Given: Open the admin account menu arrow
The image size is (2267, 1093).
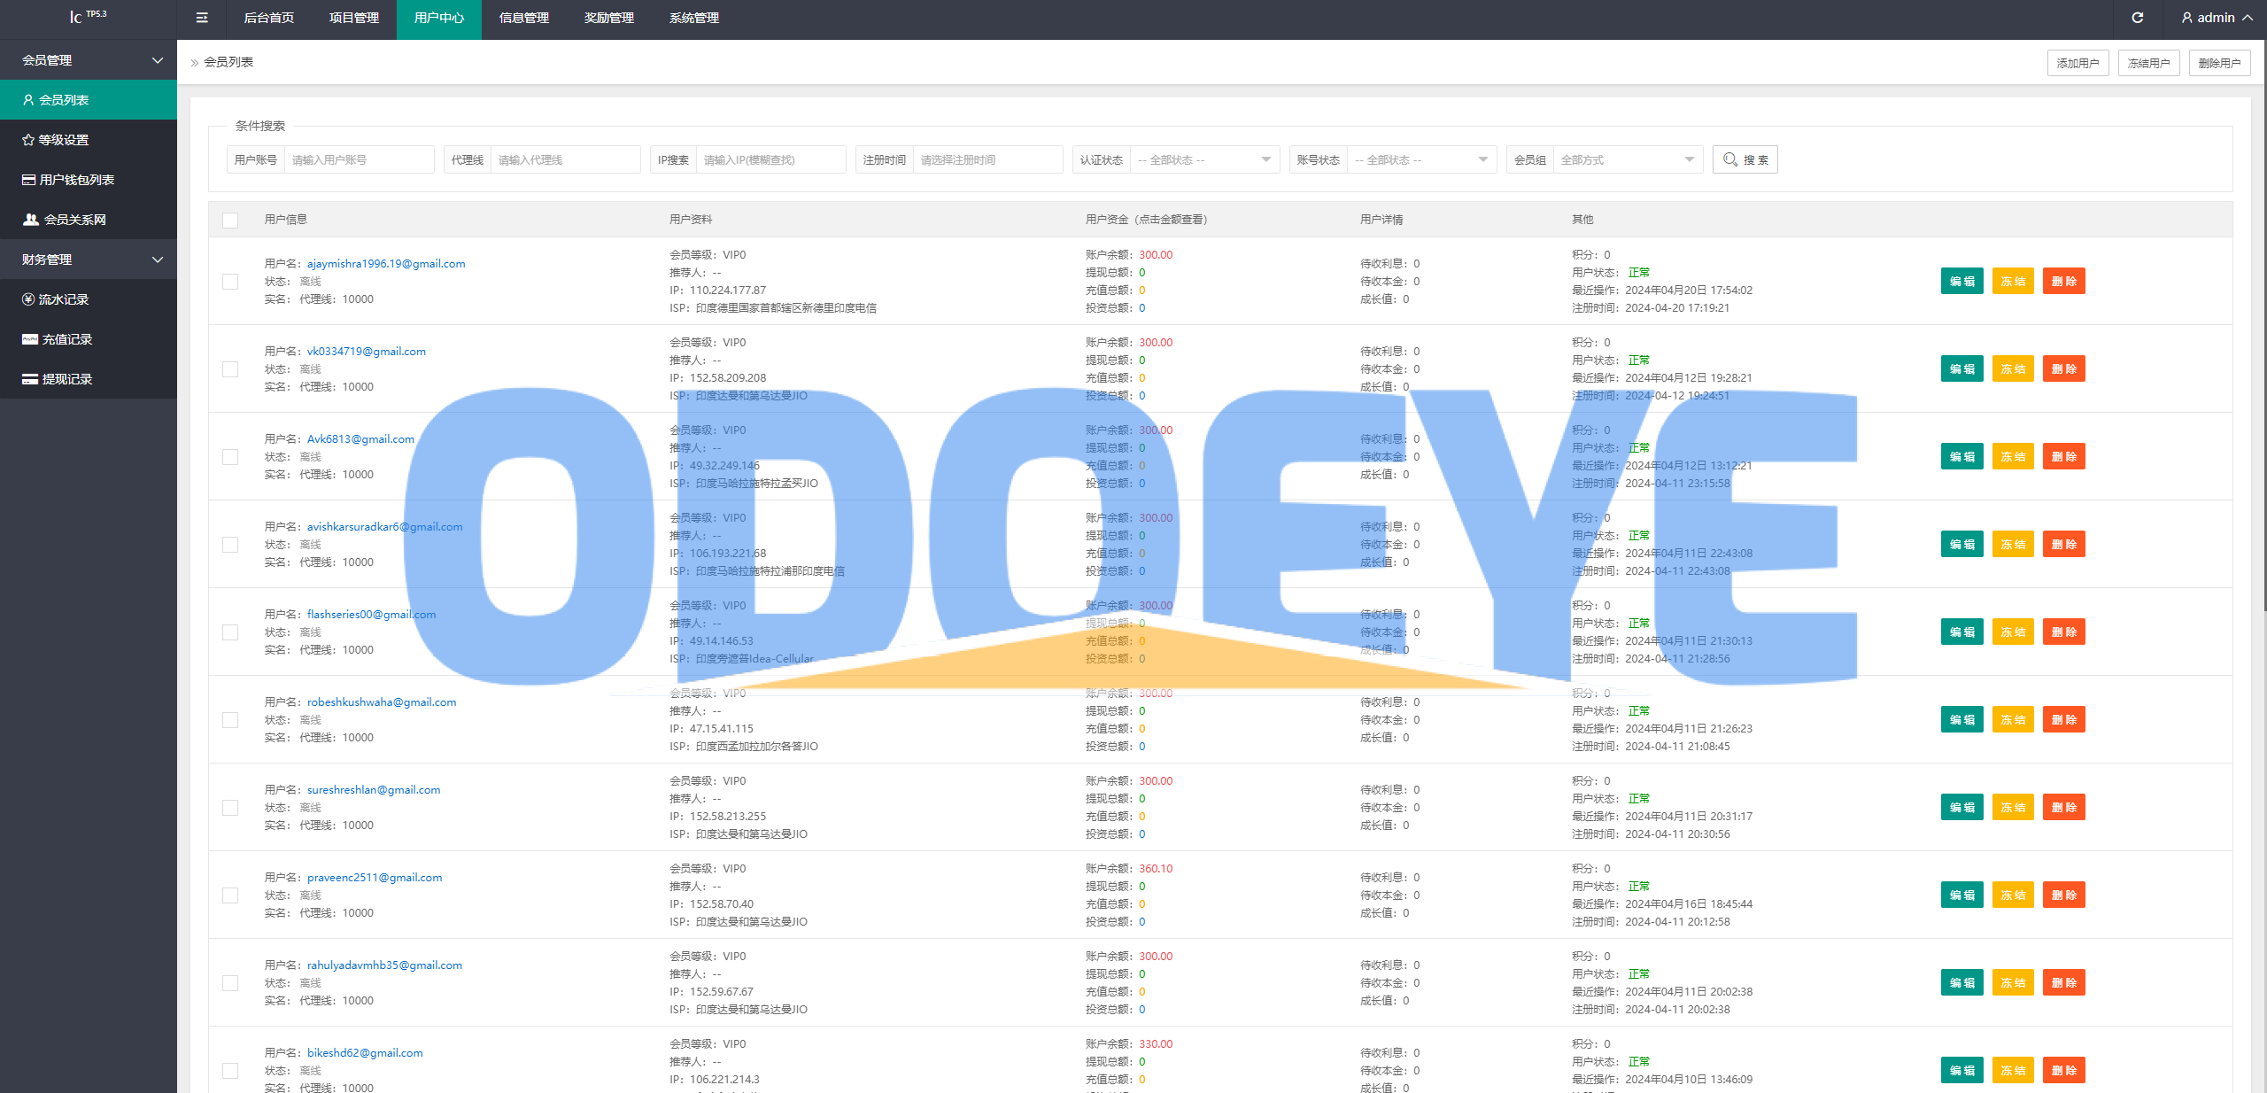Looking at the screenshot, I should click(2248, 18).
